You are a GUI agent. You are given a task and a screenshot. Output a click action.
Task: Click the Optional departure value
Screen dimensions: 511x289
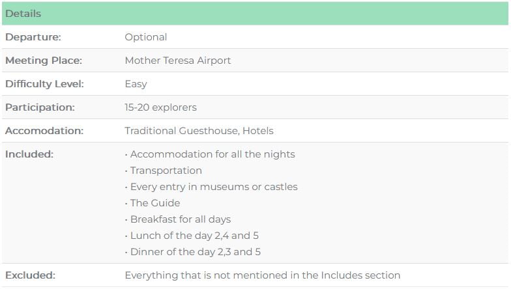pyautogui.click(x=146, y=37)
